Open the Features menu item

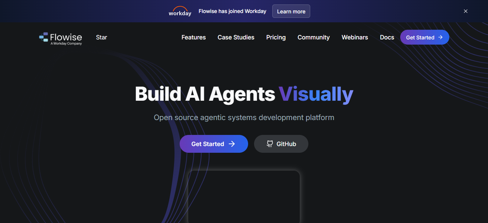click(193, 37)
